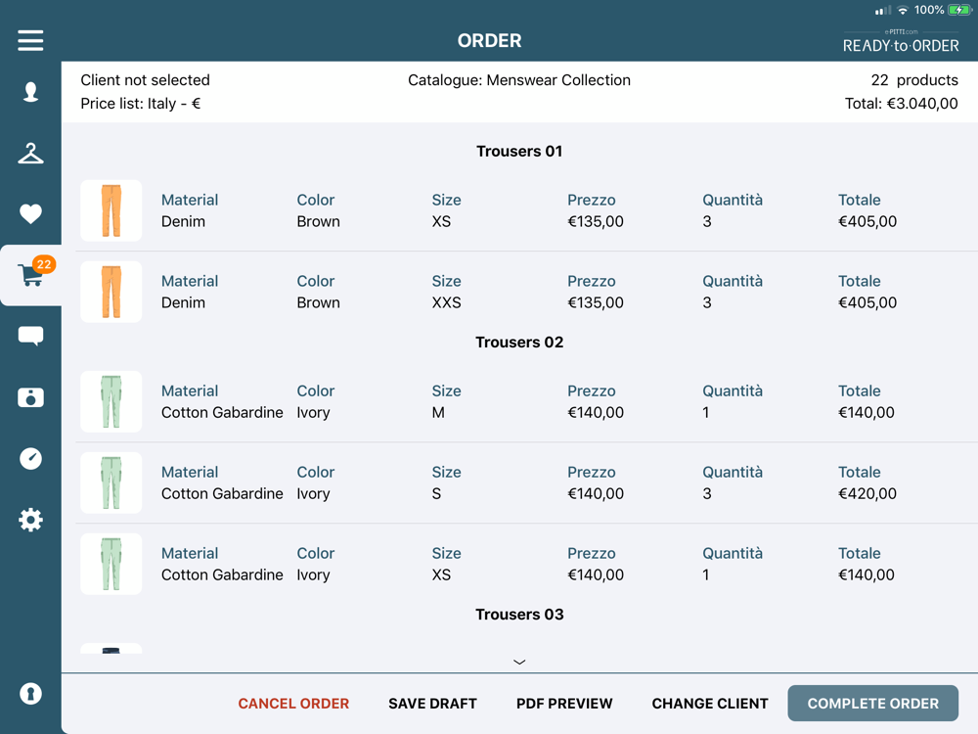Click the Cancel Order button
Screen dimensions: 978x734
tap(293, 703)
